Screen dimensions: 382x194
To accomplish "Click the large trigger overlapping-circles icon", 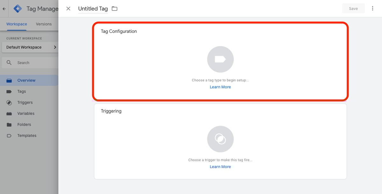I will 220,139.
